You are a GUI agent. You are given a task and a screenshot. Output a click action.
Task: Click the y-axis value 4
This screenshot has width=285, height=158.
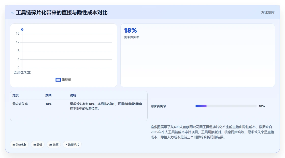point(18,59)
